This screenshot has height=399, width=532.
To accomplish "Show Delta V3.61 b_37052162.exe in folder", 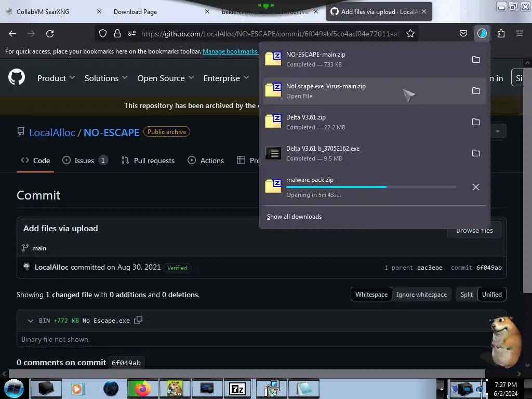I will [x=476, y=153].
